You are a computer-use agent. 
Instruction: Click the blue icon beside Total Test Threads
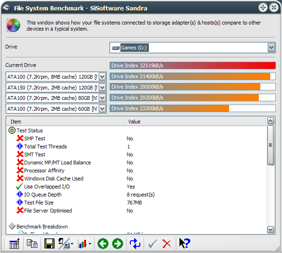pos(20,146)
